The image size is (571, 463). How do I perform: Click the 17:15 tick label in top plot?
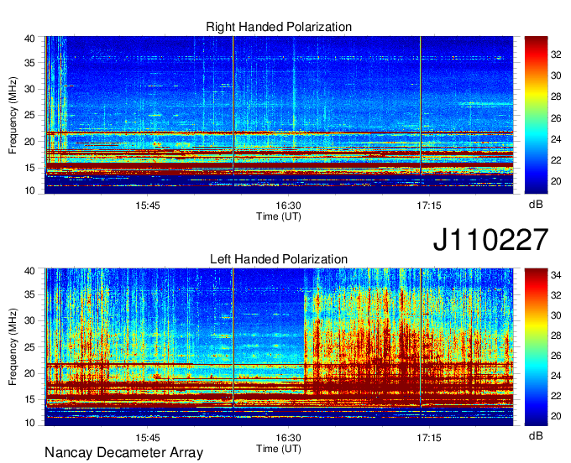[x=429, y=205]
